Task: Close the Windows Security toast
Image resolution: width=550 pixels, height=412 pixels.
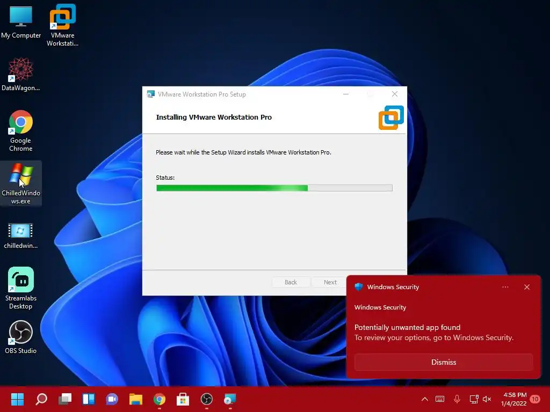Action: click(x=527, y=287)
